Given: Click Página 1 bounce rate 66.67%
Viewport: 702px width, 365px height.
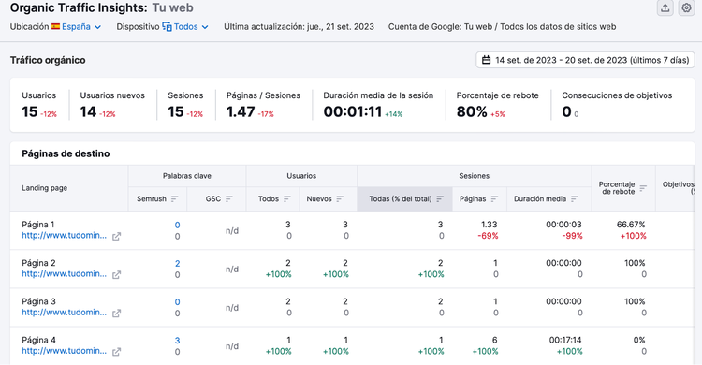Looking at the screenshot, I should (x=631, y=225).
